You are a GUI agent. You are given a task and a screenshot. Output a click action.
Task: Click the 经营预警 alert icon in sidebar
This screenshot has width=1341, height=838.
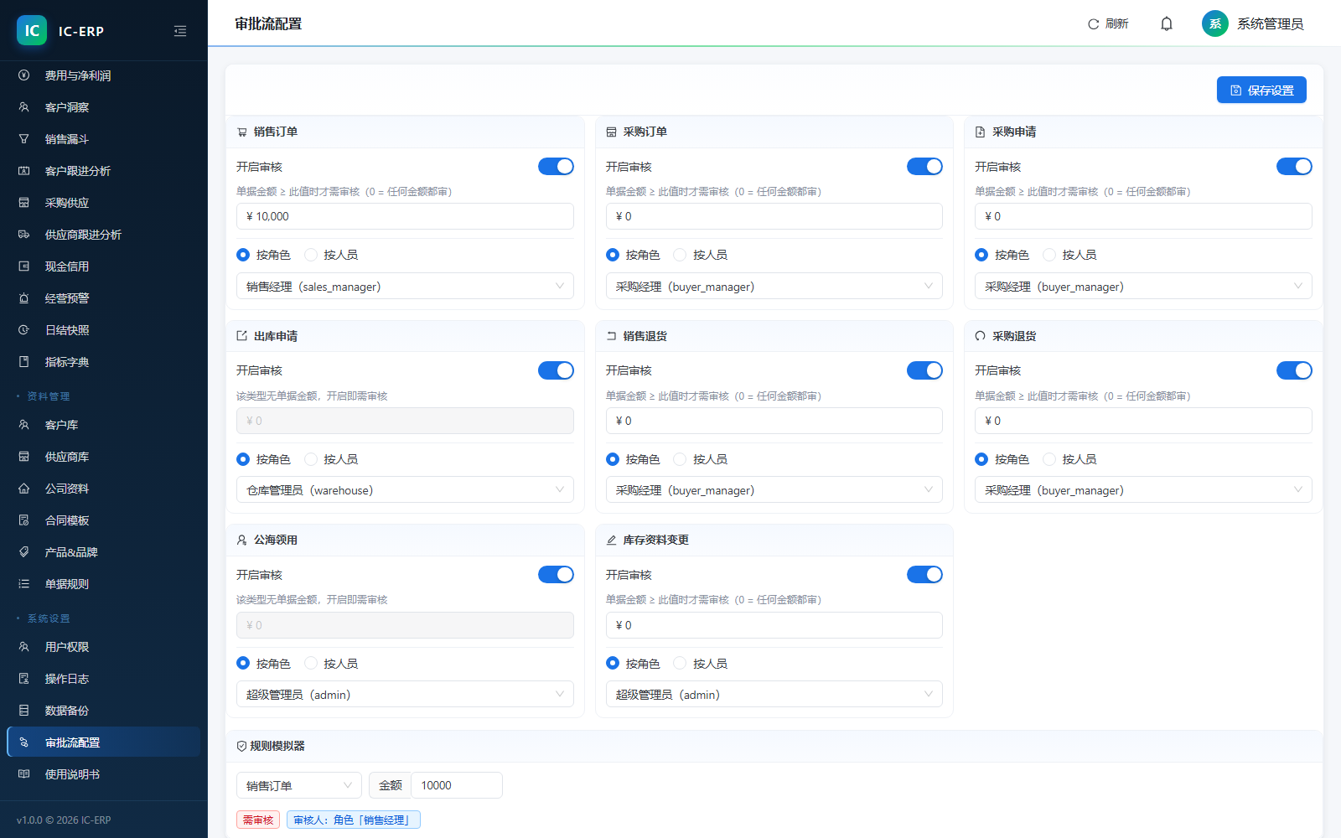tap(24, 298)
